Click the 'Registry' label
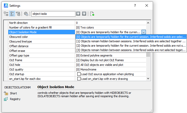This screenshot has height=113, width=187. click(x=15, y=99)
